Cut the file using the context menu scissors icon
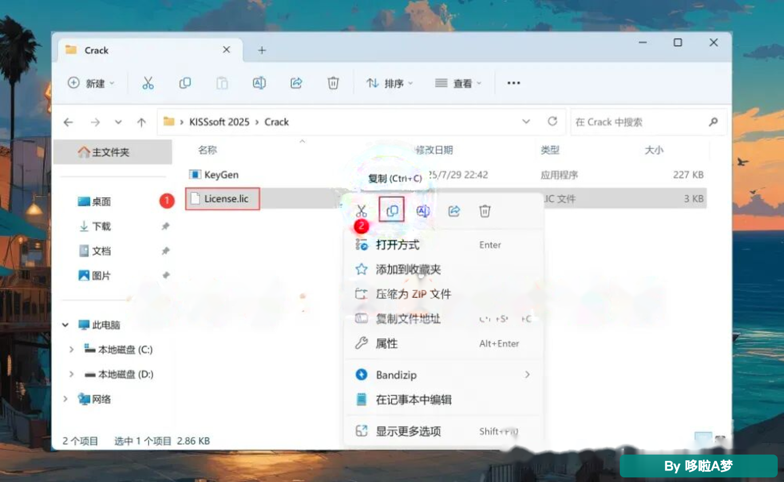784x482 pixels. pyautogui.click(x=361, y=211)
